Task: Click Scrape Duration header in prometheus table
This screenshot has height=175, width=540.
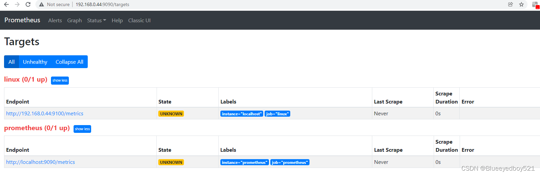Action: [447, 146]
